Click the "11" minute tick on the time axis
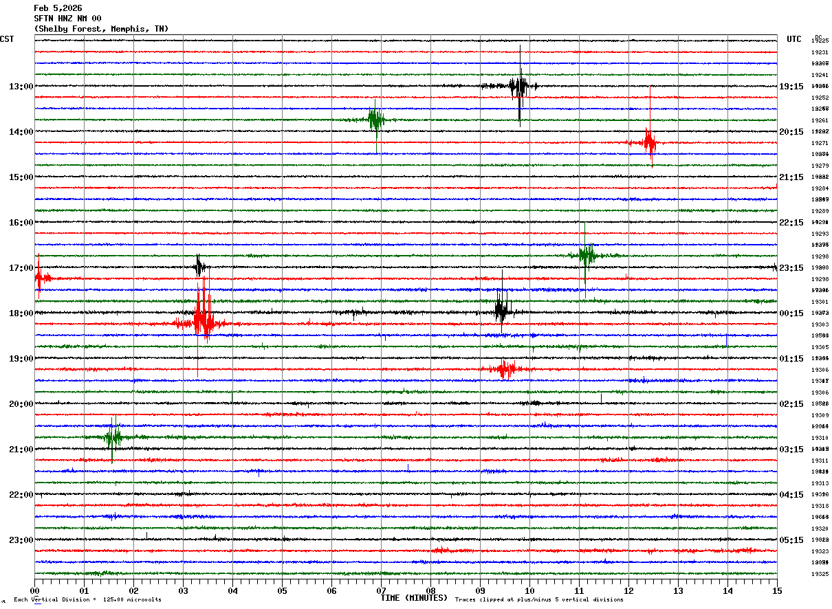 click(579, 590)
